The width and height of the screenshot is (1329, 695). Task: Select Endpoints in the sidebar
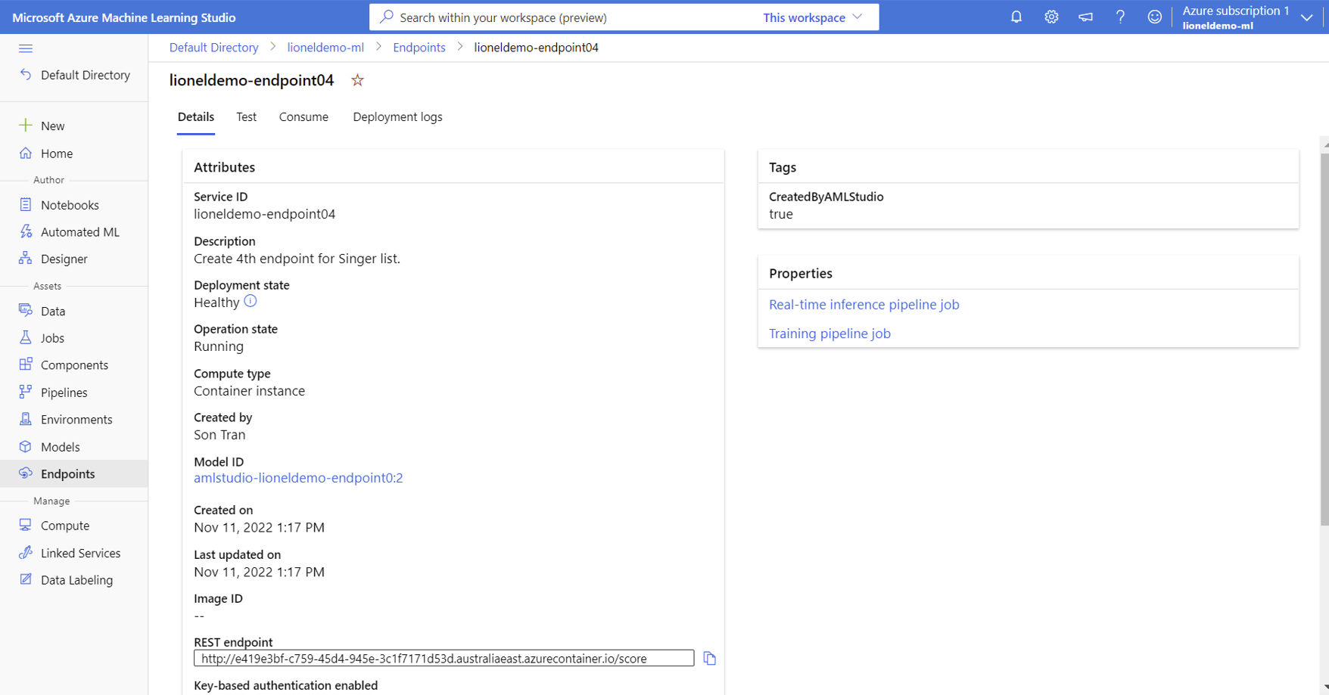74,473
